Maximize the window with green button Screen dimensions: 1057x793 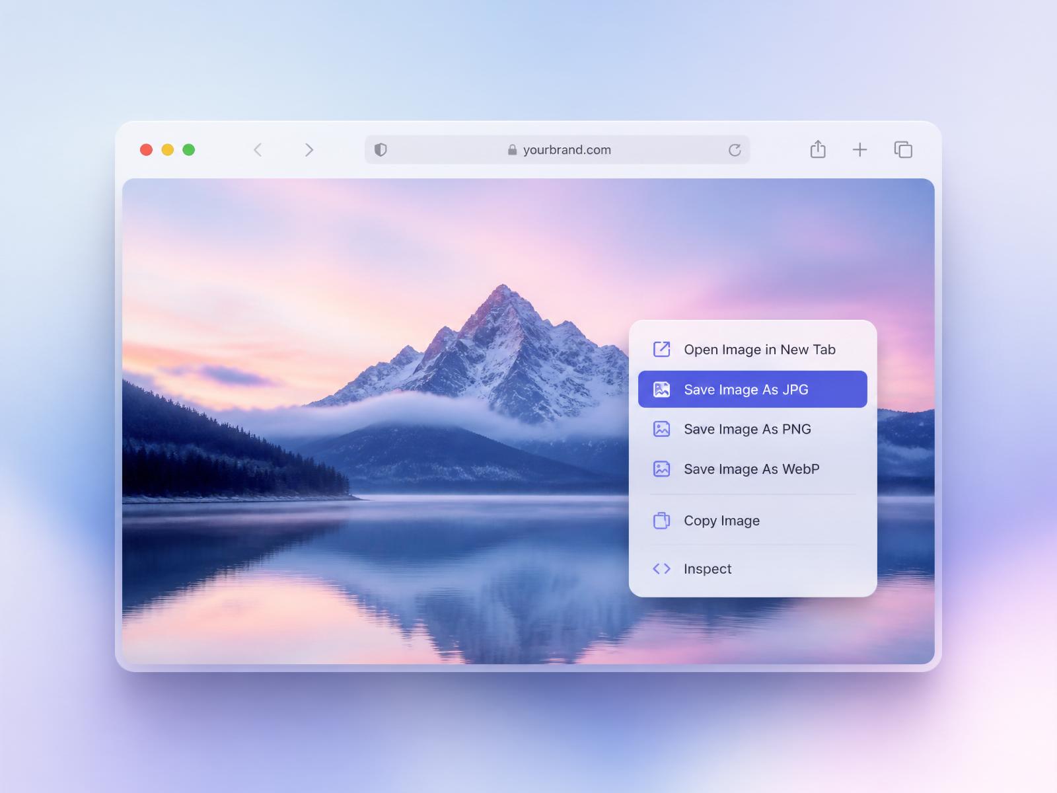pos(189,150)
